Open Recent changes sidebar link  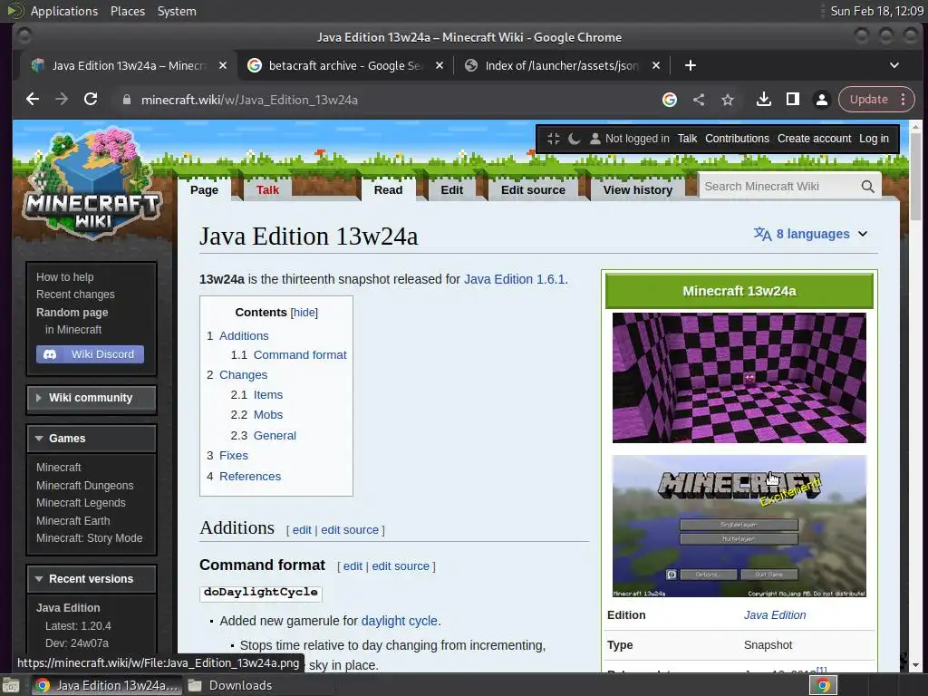pyautogui.click(x=75, y=295)
